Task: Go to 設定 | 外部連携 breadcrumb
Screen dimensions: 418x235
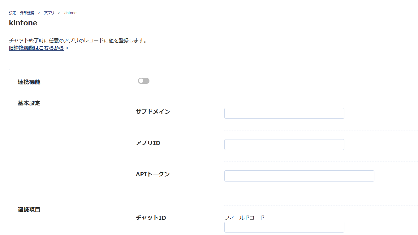Action: click(x=22, y=13)
